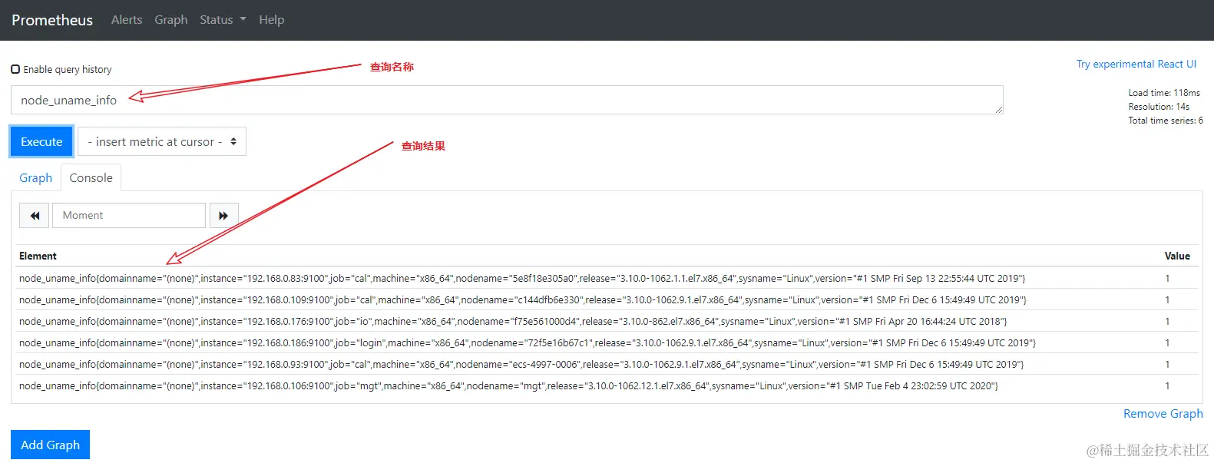Image resolution: width=1214 pixels, height=463 pixels.
Task: Select result row for instance 192.168.0.176:9100
Action: [608, 322]
